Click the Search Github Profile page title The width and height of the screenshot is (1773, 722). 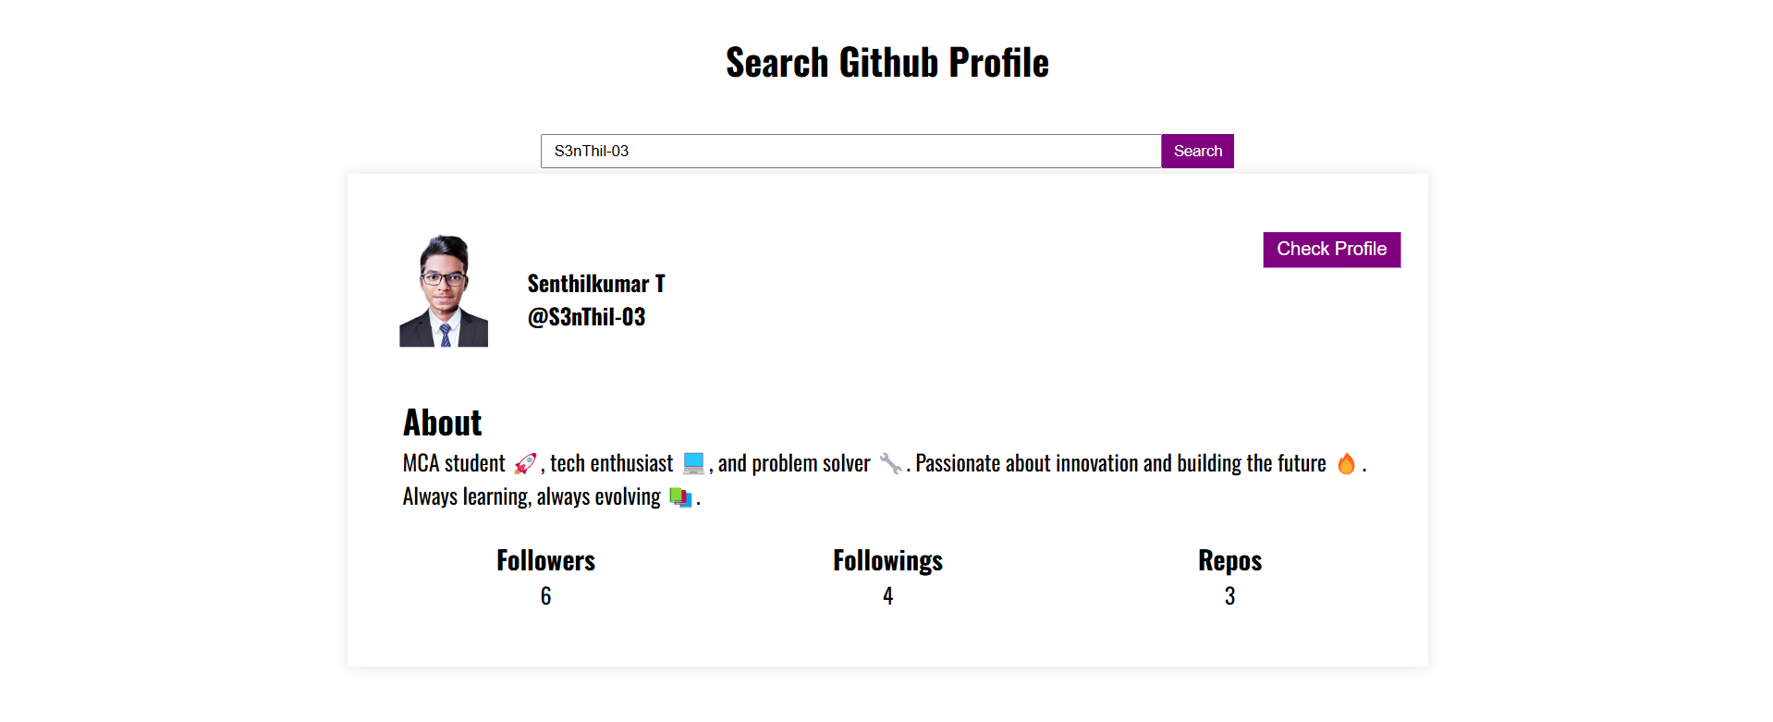[x=886, y=63]
